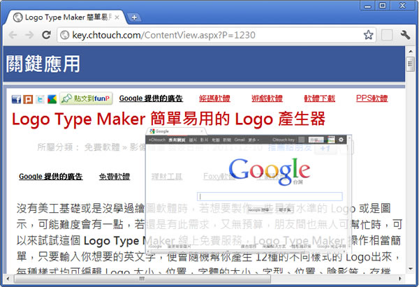The image size is (419, 287).
Task: Close the small Google preview tab
Action: 202,131
